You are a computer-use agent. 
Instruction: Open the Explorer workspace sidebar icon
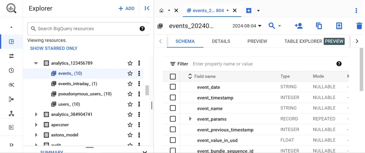[x=11, y=42]
